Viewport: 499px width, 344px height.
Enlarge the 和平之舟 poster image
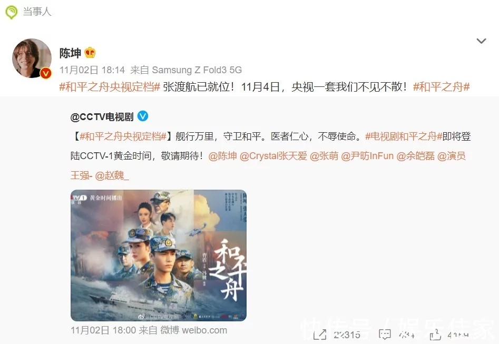(x=159, y=255)
